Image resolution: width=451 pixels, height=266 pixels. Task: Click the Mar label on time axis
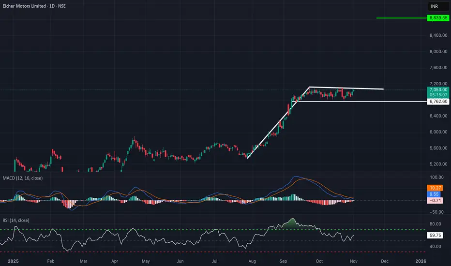83,261
